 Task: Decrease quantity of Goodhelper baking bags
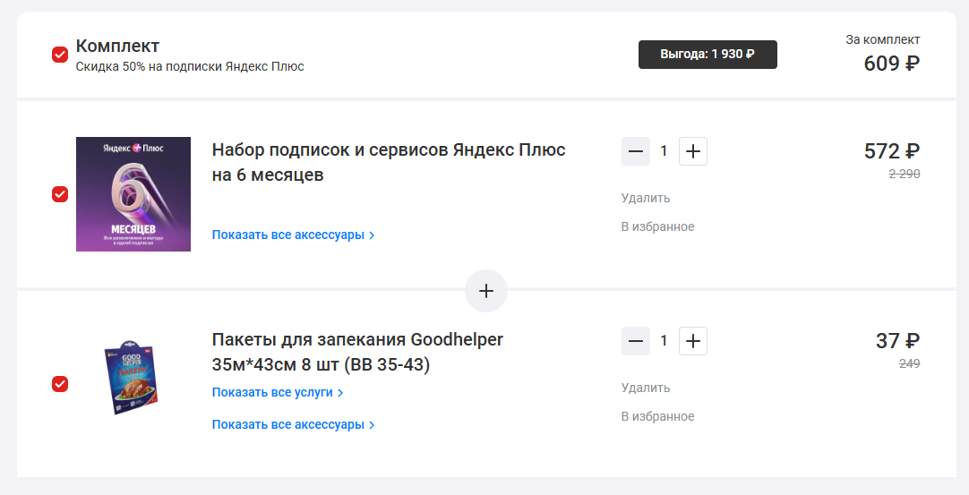tap(636, 341)
